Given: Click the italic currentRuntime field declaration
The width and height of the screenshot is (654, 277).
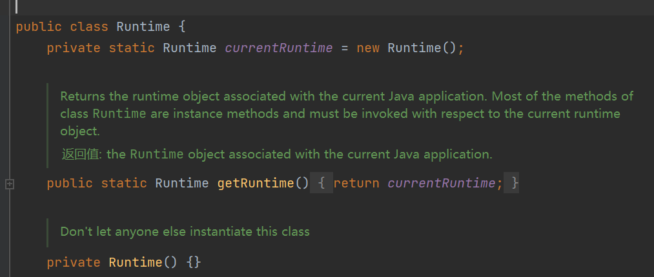Looking at the screenshot, I should click(x=278, y=48).
